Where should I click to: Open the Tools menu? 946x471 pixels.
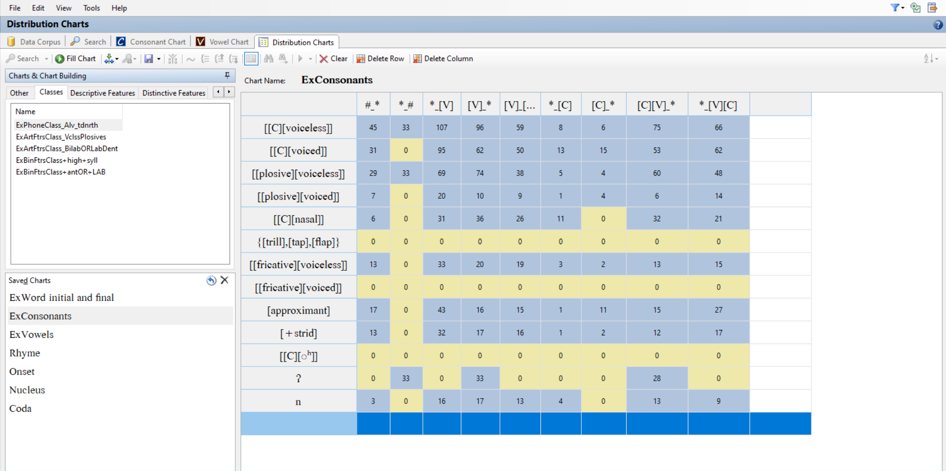click(91, 8)
